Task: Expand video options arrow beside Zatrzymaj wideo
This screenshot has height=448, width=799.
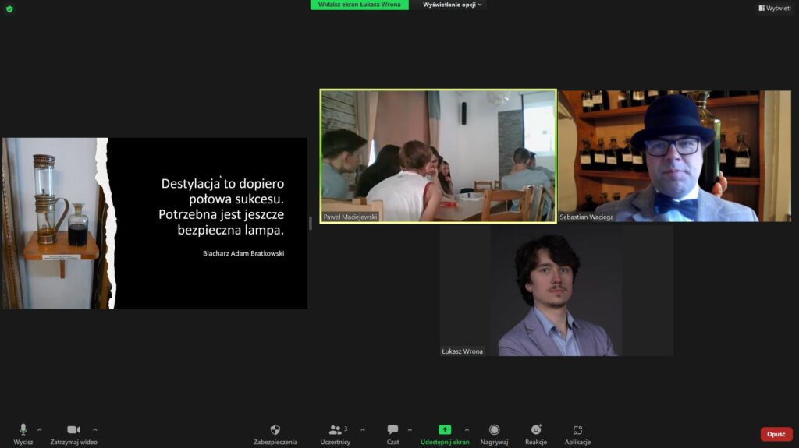Action: 95,429
